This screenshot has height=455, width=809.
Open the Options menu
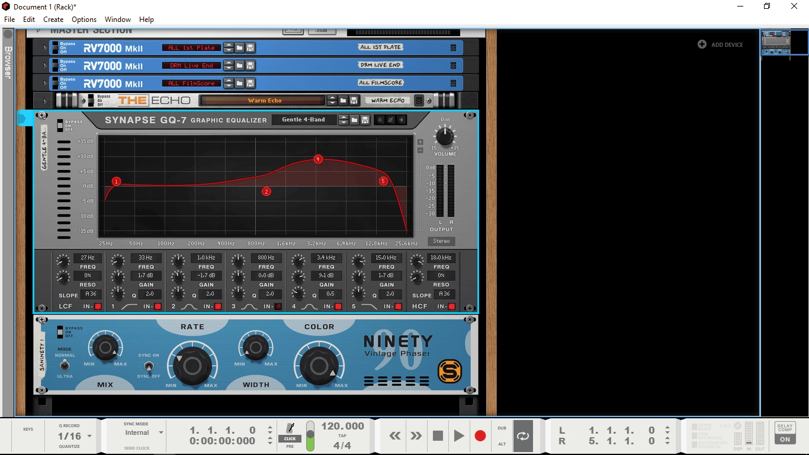(84, 20)
